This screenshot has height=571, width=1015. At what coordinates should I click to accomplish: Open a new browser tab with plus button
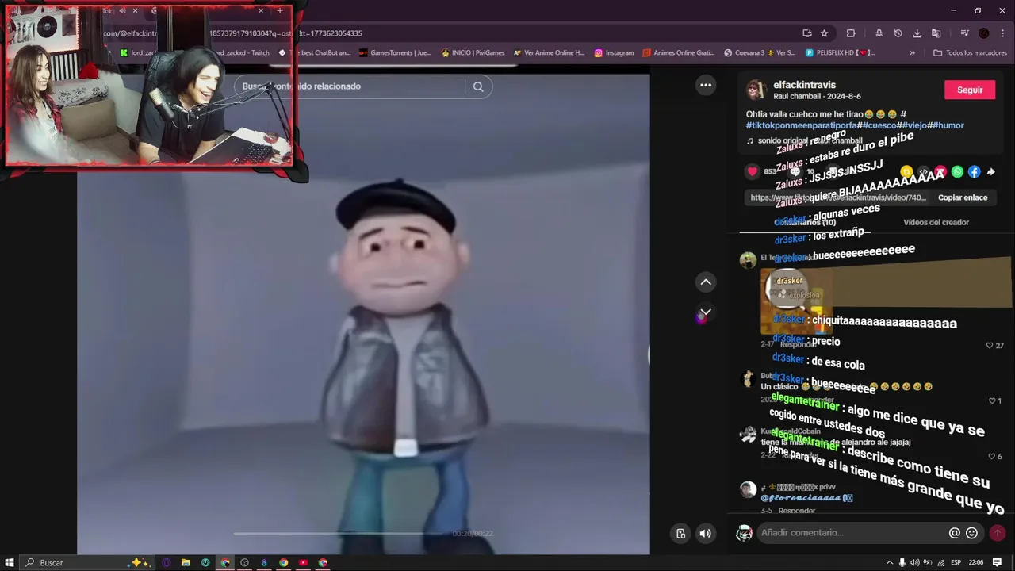point(280,11)
